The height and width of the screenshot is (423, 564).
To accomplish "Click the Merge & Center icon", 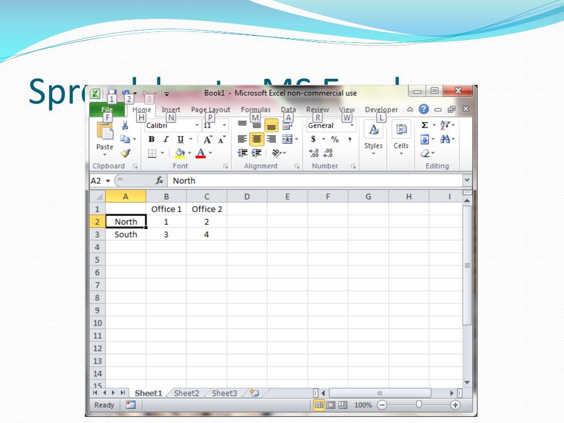I will [287, 139].
